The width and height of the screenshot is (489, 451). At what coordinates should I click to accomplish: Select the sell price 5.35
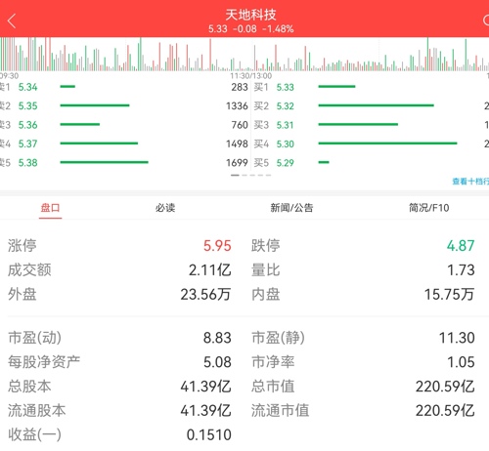point(28,106)
